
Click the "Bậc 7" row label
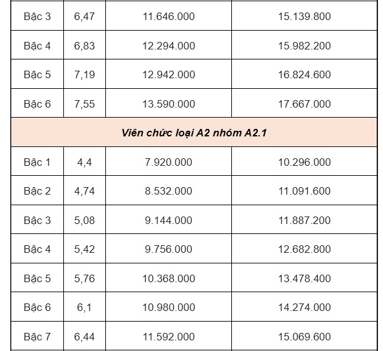[37, 337]
